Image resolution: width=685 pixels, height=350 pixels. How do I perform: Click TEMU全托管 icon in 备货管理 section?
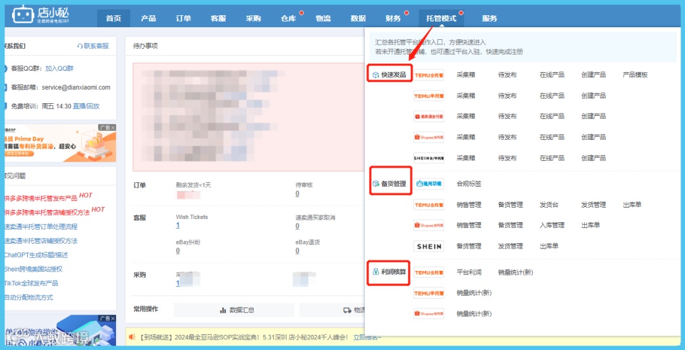(x=429, y=204)
